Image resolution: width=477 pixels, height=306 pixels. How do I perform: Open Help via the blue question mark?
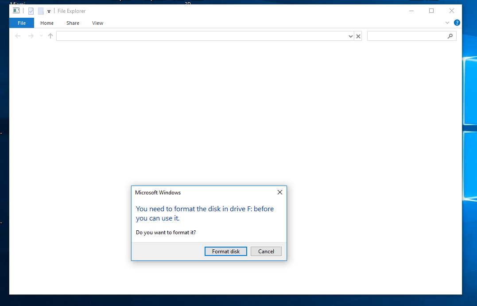tap(457, 23)
